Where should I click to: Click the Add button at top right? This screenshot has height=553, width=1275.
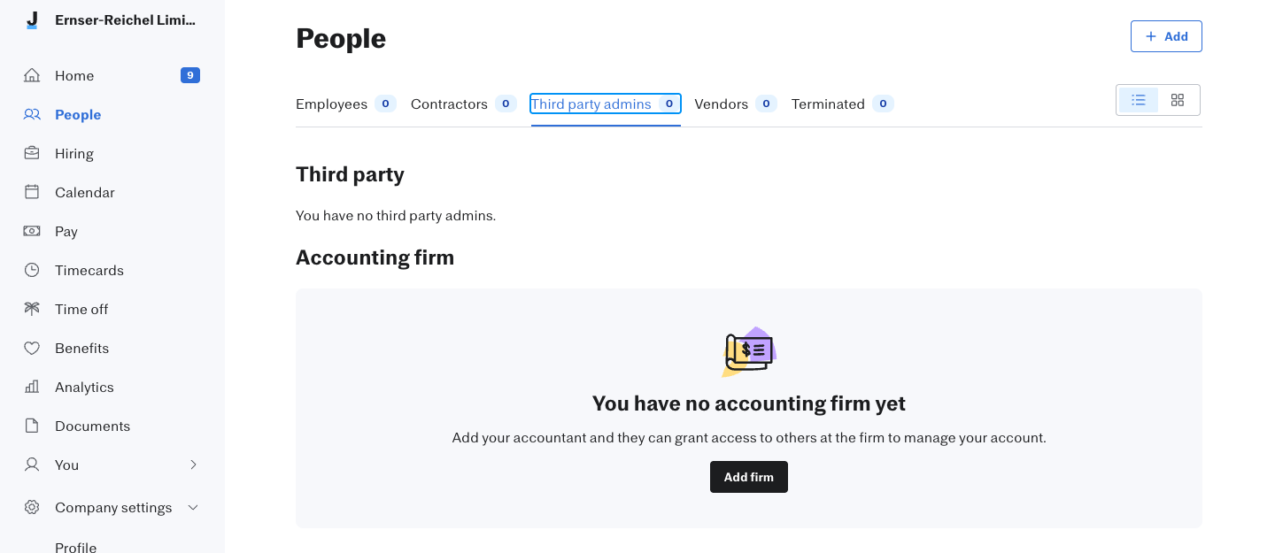[x=1166, y=36]
